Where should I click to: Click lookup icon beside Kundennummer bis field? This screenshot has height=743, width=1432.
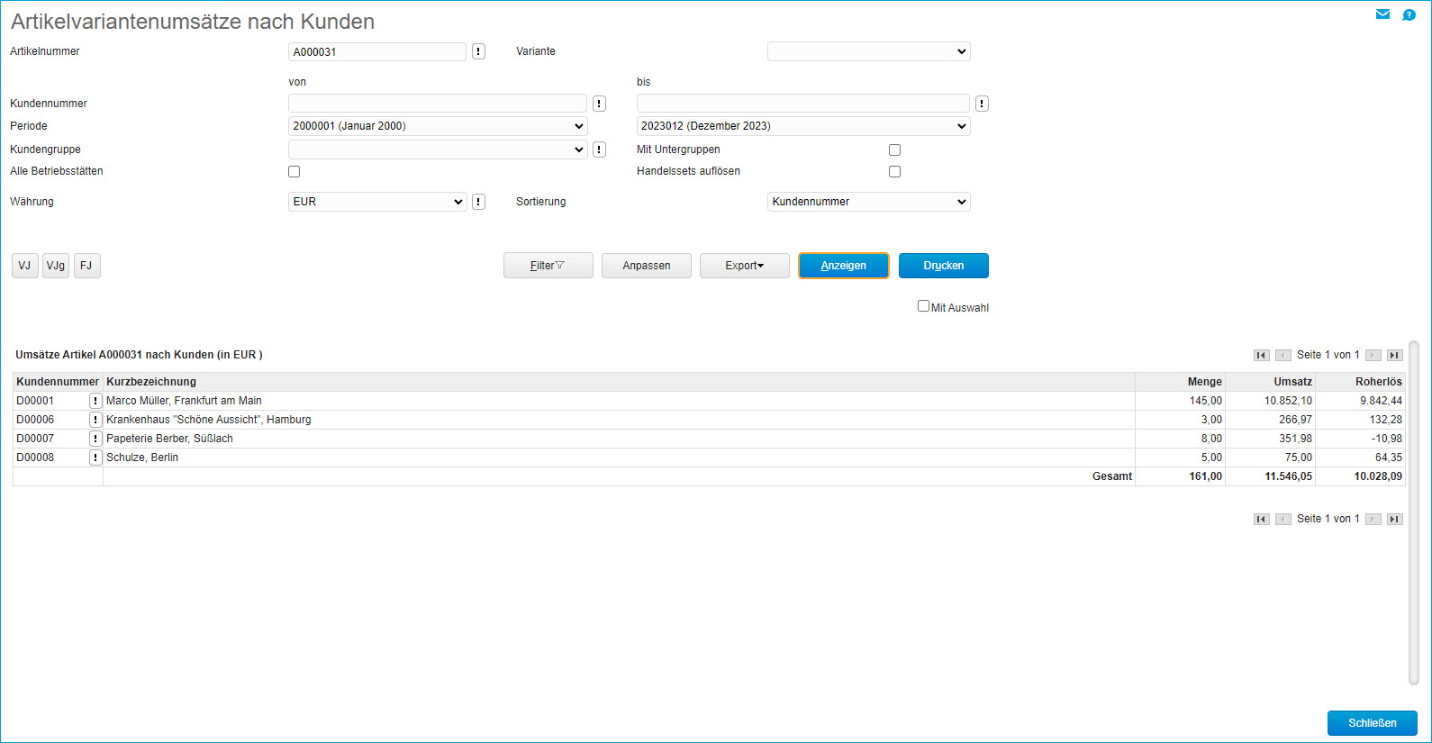tap(982, 104)
